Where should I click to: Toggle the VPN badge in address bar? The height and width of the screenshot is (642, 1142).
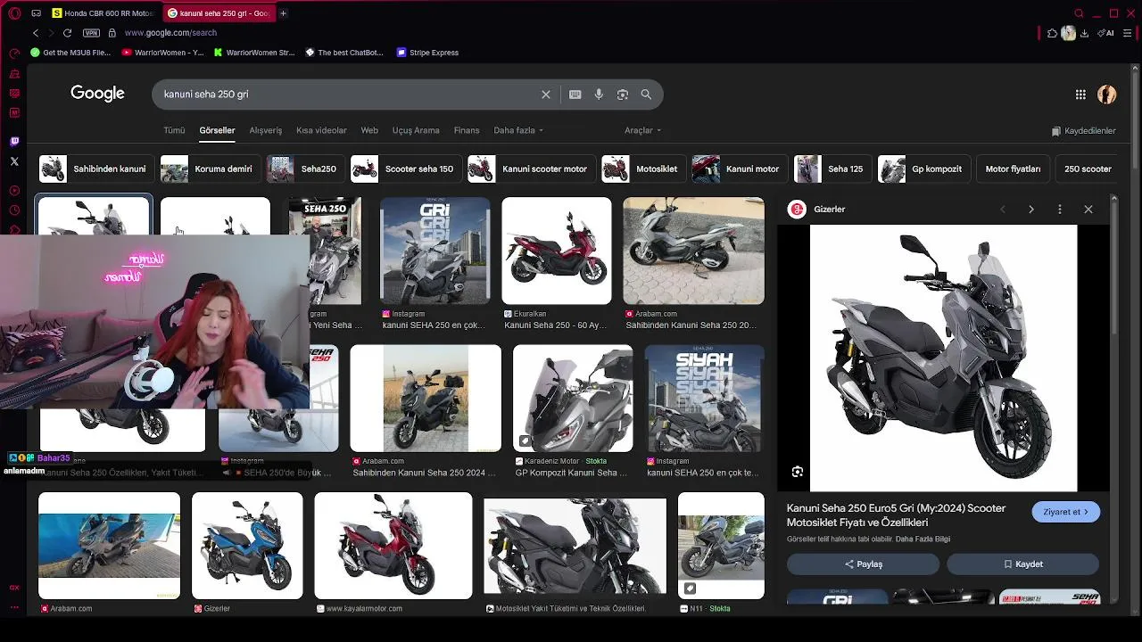(x=91, y=33)
